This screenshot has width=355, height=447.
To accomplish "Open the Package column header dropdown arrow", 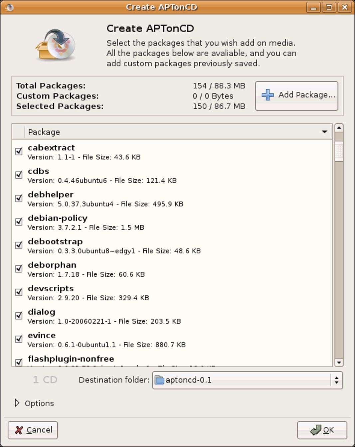I will (x=324, y=132).
